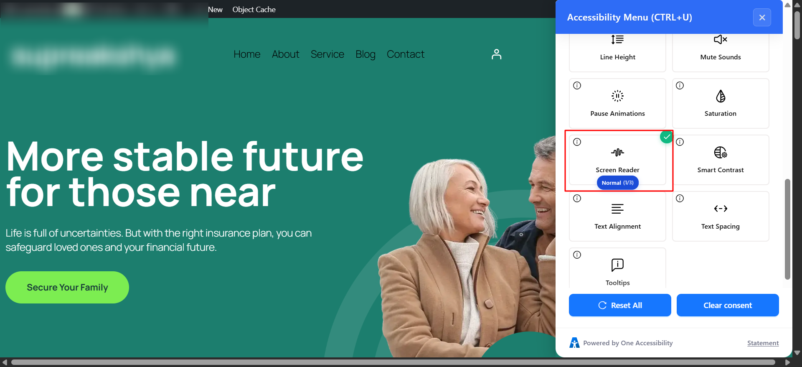Click Screen Reader Normal (1/3) badge
Viewport: 802px width, 367px height.
[x=617, y=183]
